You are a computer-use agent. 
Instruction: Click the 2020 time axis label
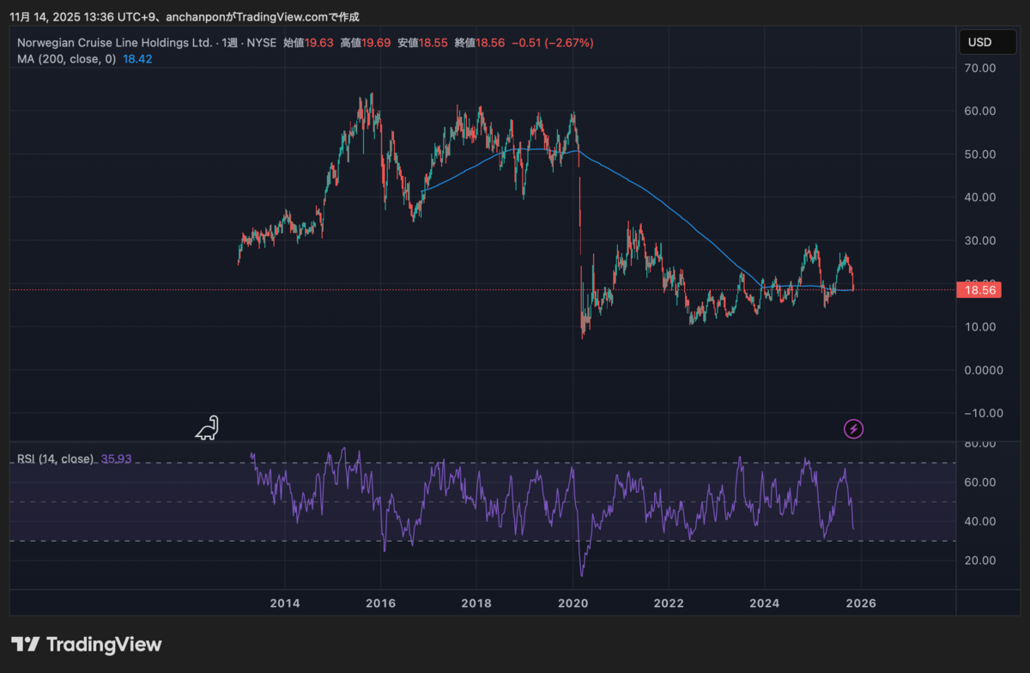573,603
